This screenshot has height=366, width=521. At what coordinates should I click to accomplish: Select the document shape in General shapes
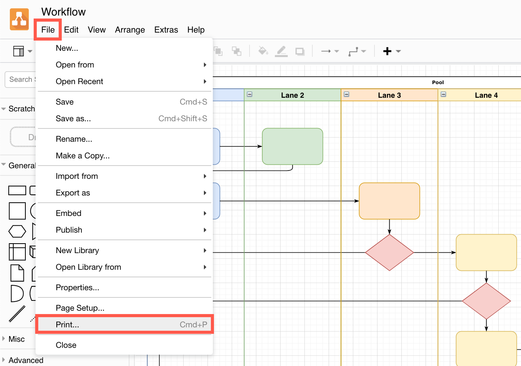[17, 273]
